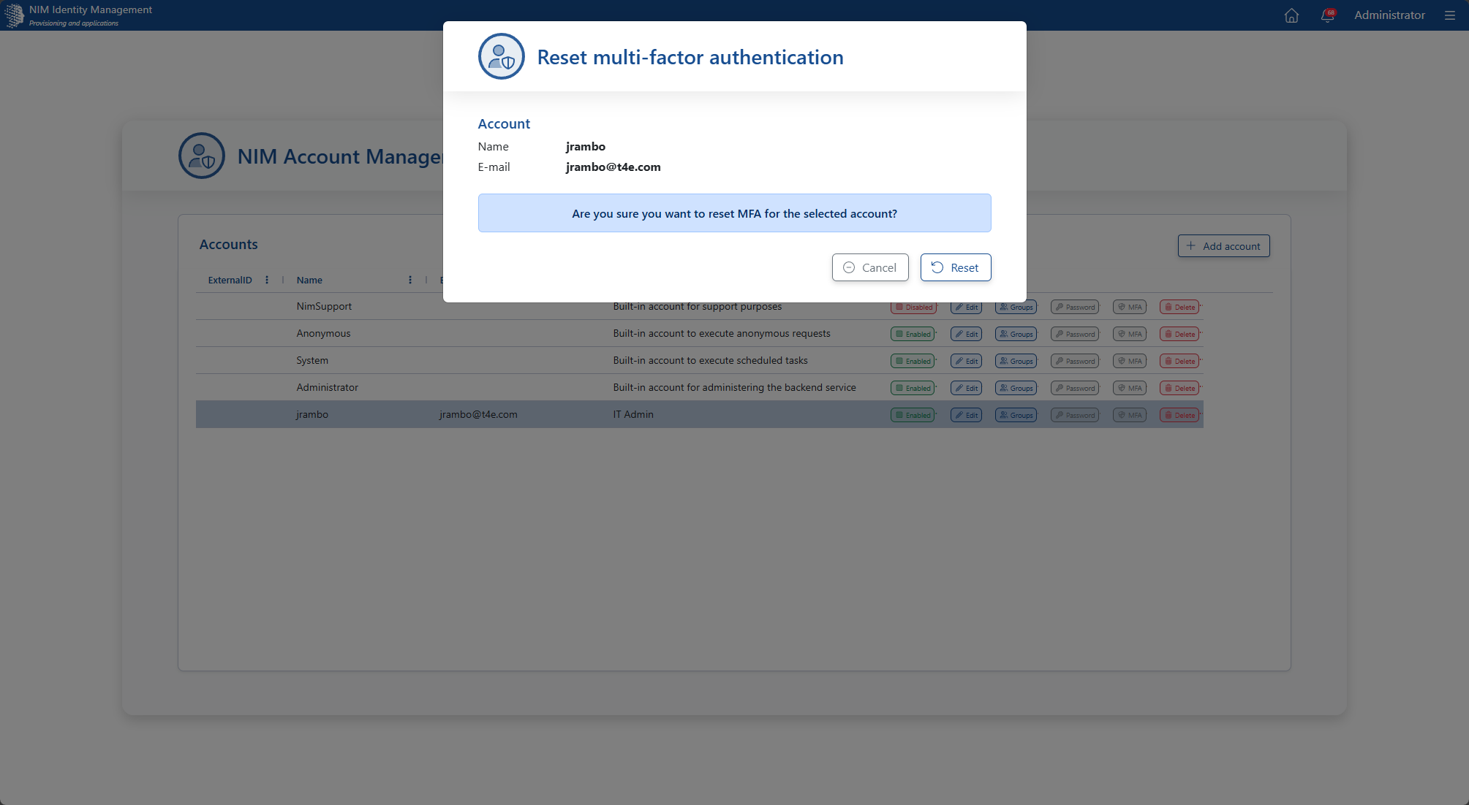Image resolution: width=1469 pixels, height=805 pixels.
Task: Open Groups for Anonymous
Action: [x=1016, y=334]
